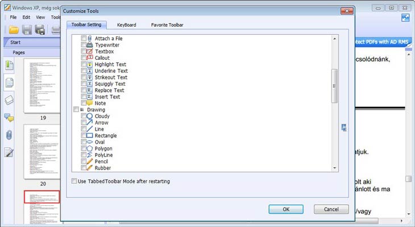The image size is (415, 227).
Task: Click the document vertical scrollbar thumb
Action: (409, 179)
